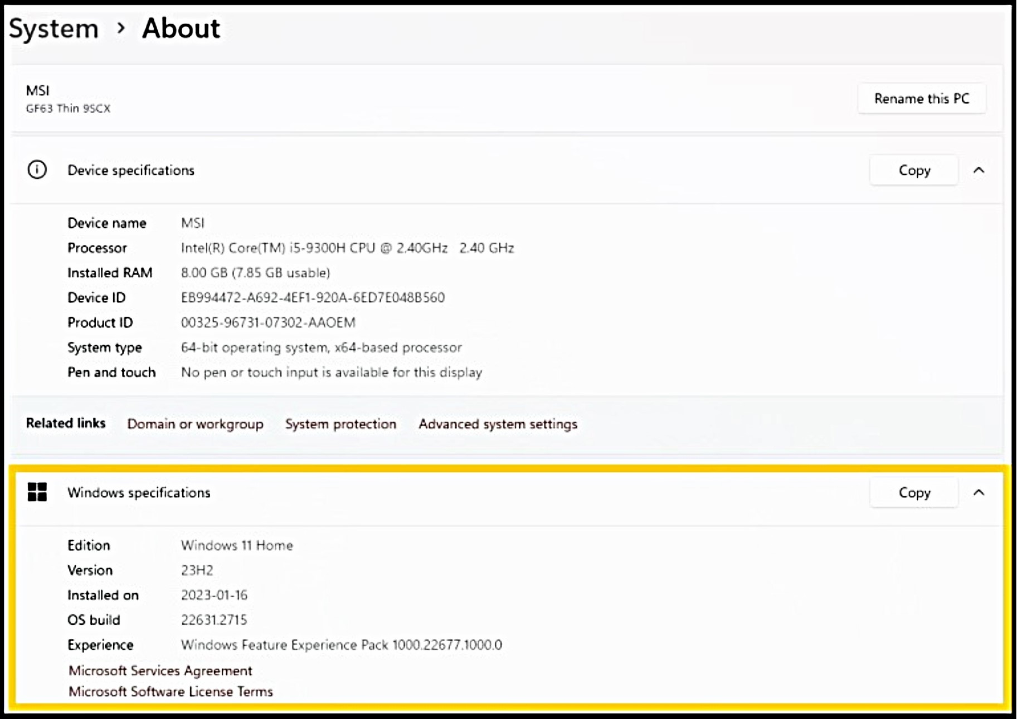Click the Rename this PC button
This screenshot has width=1017, height=719.
[x=922, y=99]
